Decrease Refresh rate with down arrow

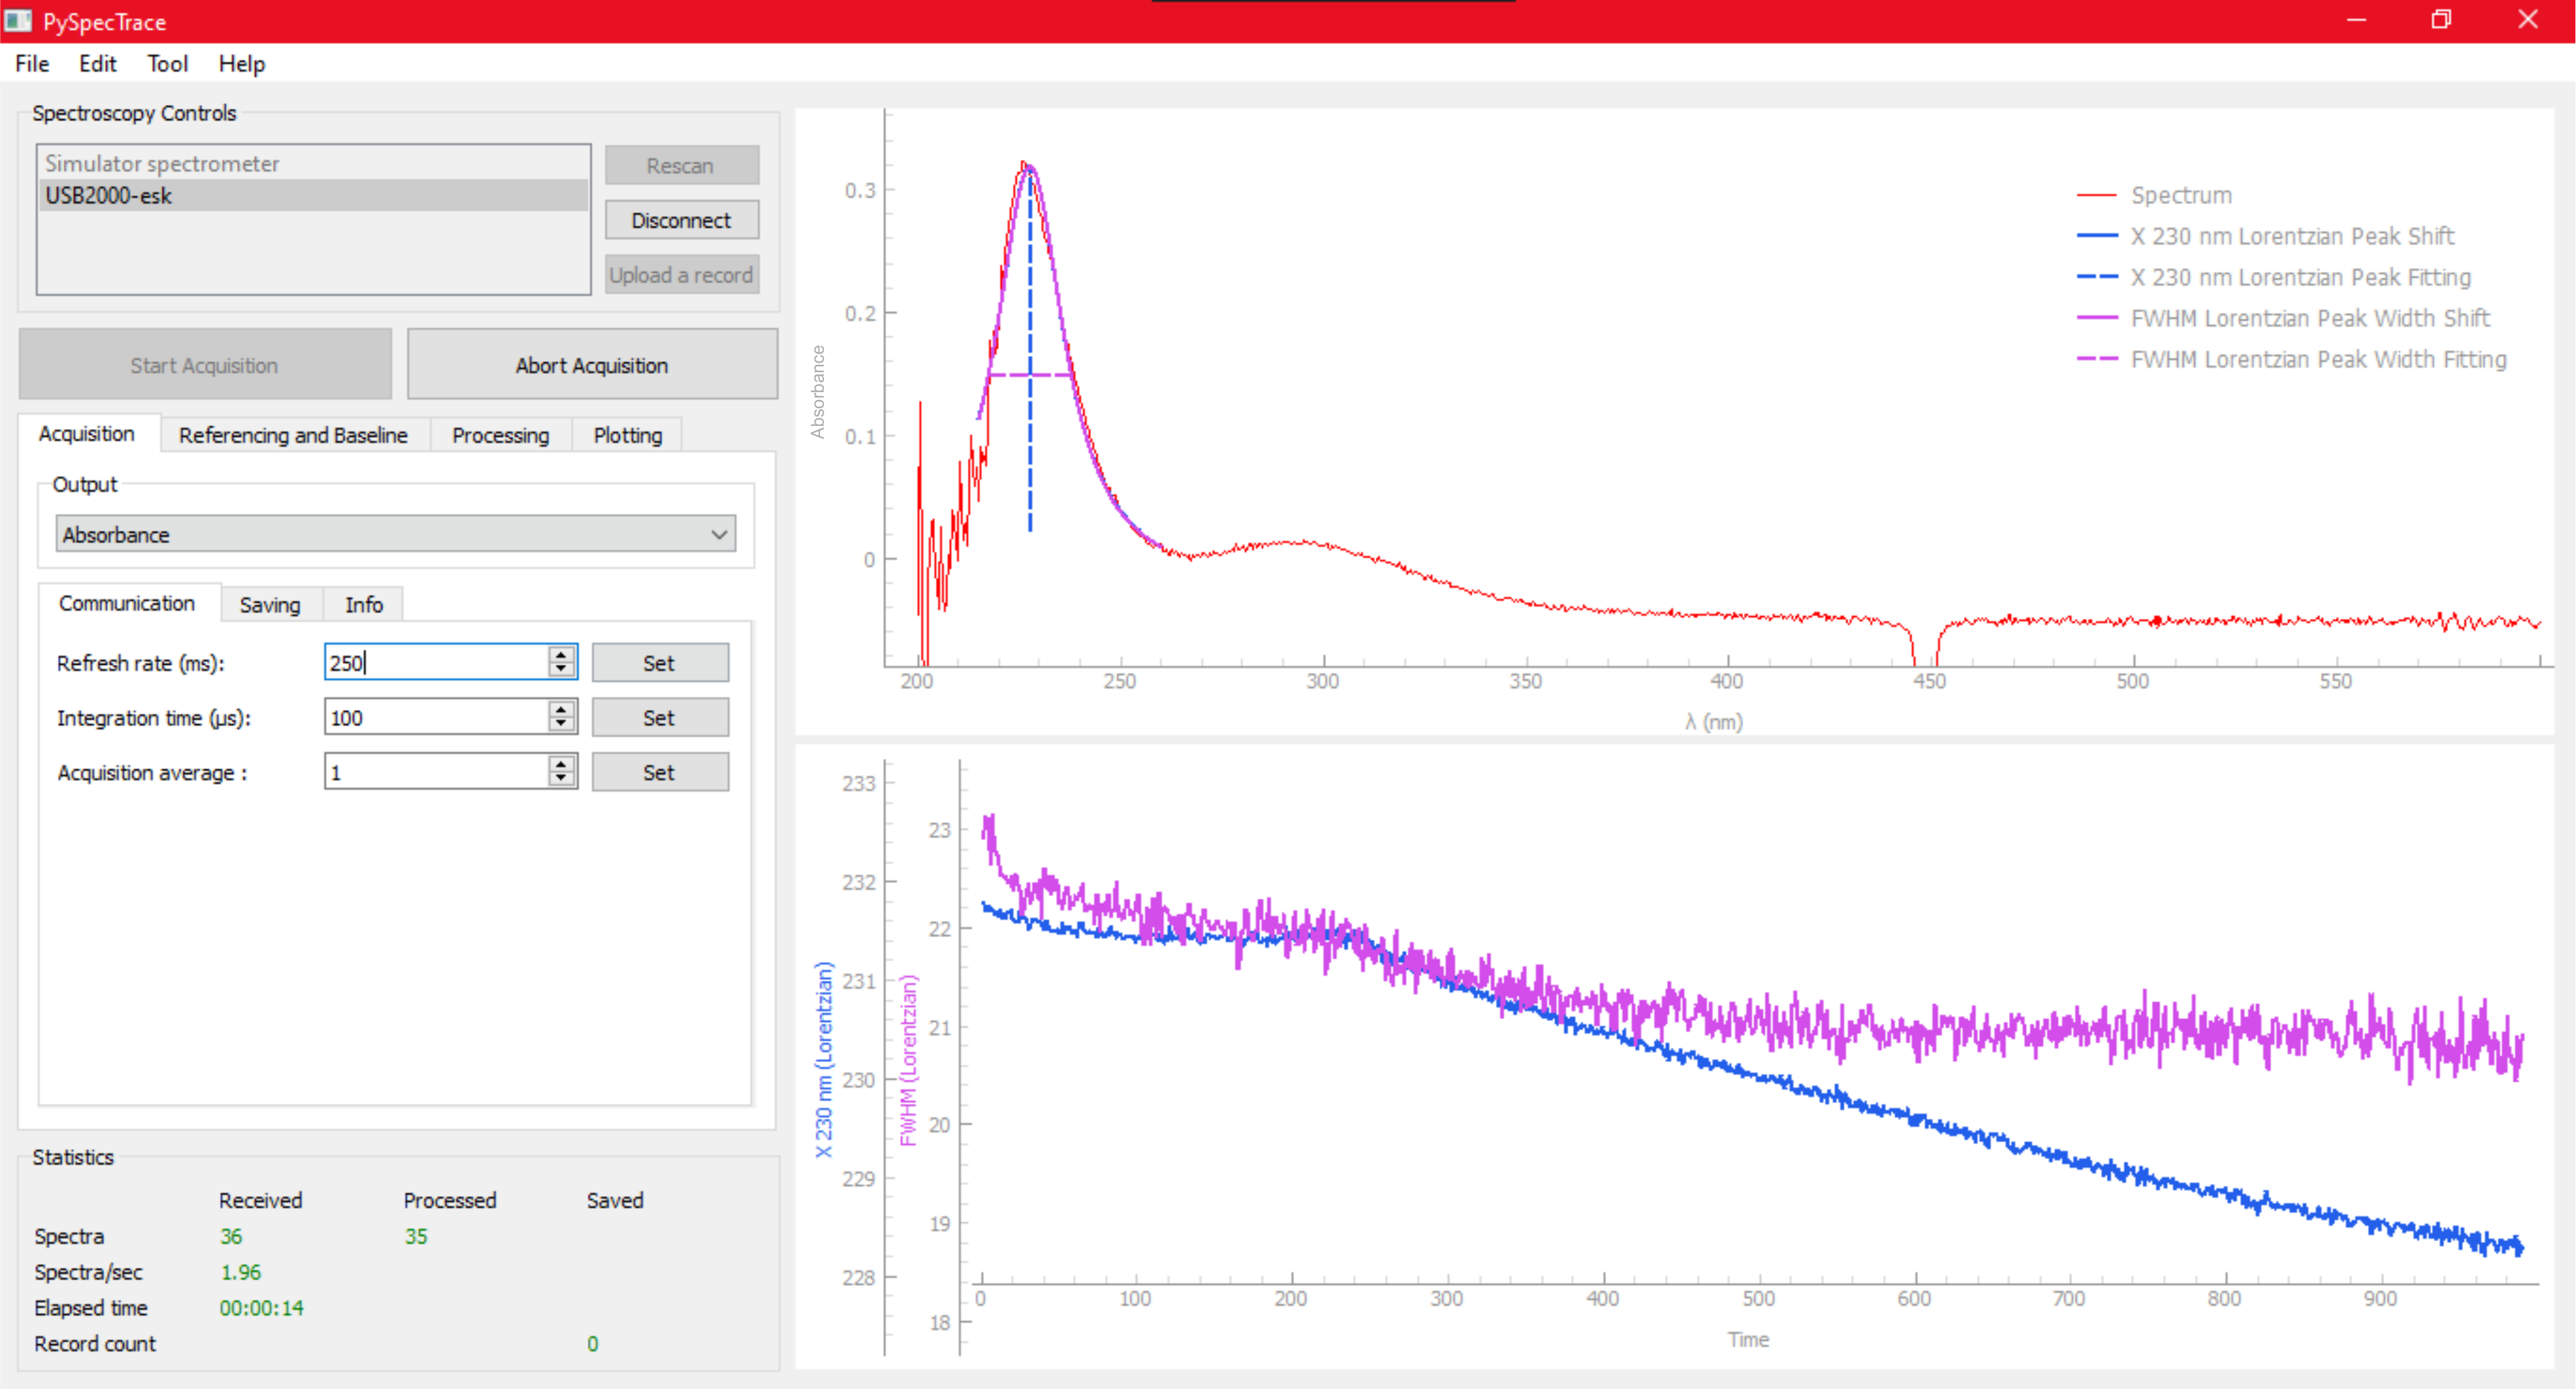pos(562,670)
